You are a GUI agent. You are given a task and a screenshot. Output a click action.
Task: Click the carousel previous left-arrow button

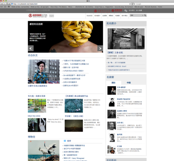coord(31,48)
